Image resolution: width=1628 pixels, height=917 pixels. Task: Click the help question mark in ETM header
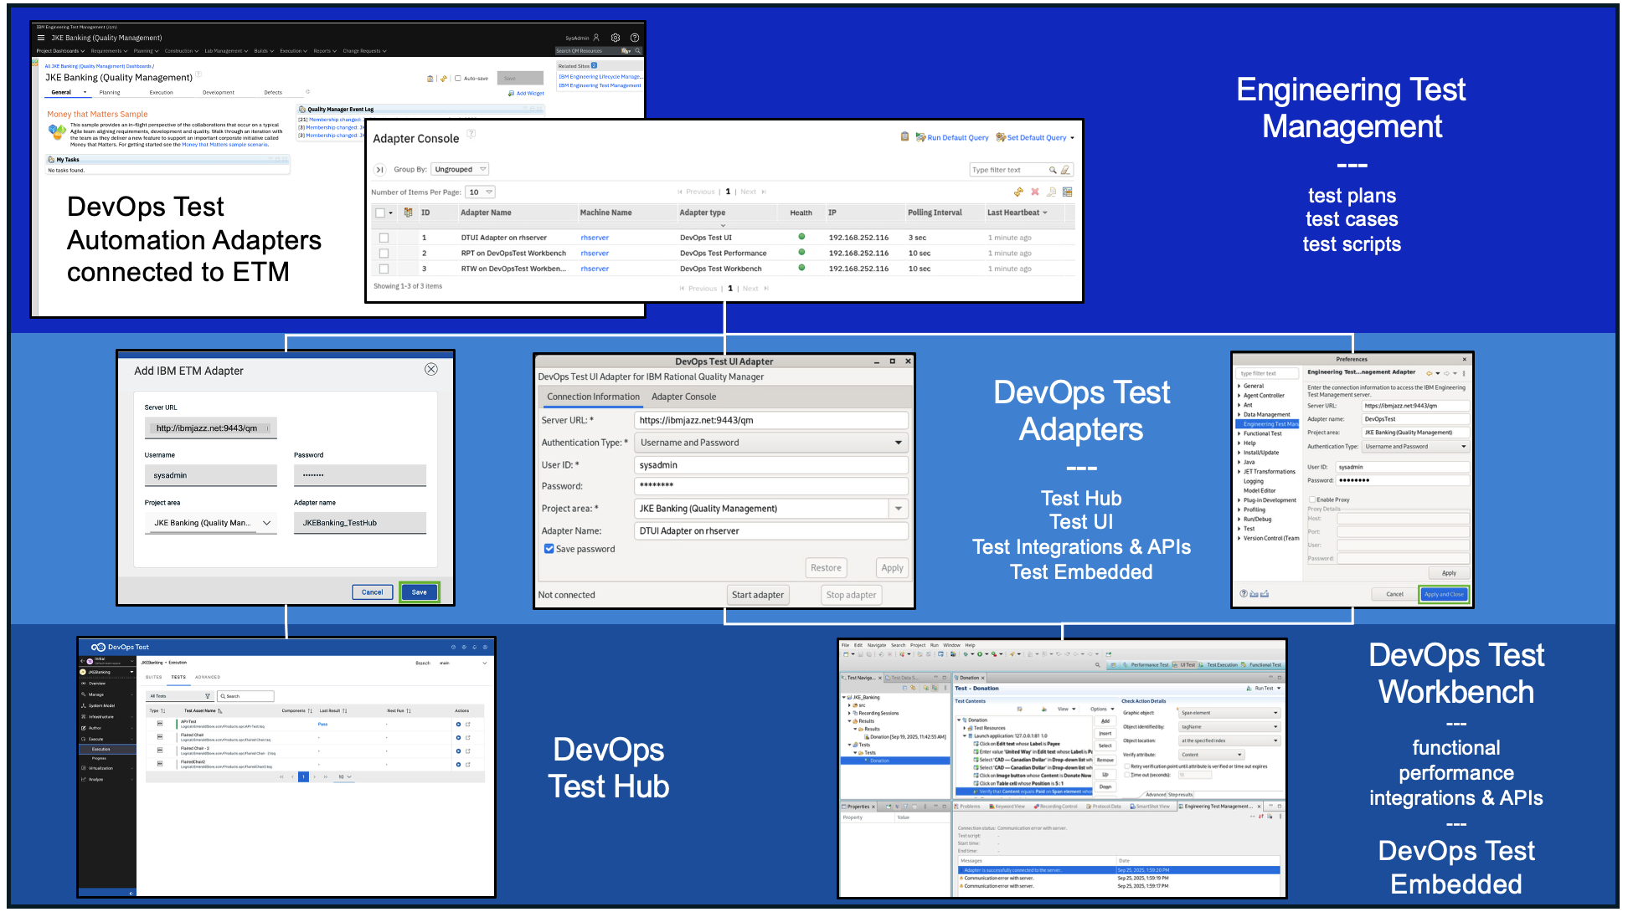pos(635,38)
